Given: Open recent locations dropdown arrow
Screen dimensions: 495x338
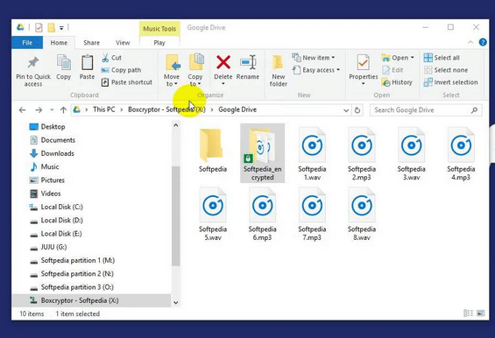Looking at the screenshot, I should coord(52,110).
